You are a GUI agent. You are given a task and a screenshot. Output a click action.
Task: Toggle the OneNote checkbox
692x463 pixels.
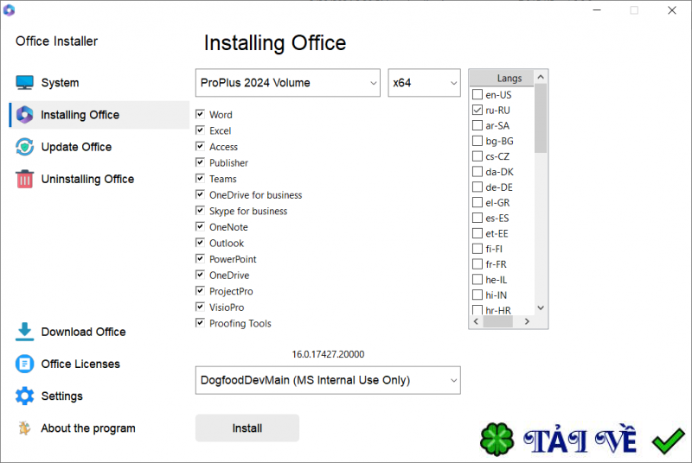click(x=201, y=227)
